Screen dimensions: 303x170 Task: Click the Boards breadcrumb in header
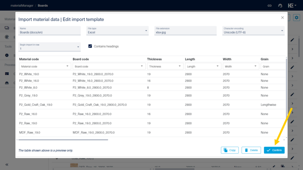tap(43, 6)
